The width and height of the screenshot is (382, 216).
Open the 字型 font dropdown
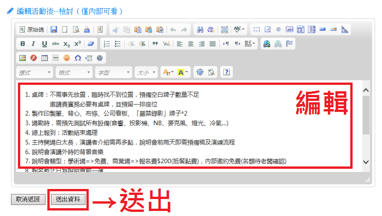pos(113,72)
